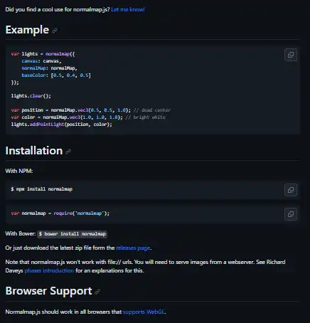The image size is (310, 323).
Task: Open the supports WebGL link
Action: [144, 312]
